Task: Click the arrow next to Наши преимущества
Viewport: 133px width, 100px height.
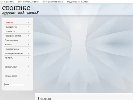Action: (29, 53)
